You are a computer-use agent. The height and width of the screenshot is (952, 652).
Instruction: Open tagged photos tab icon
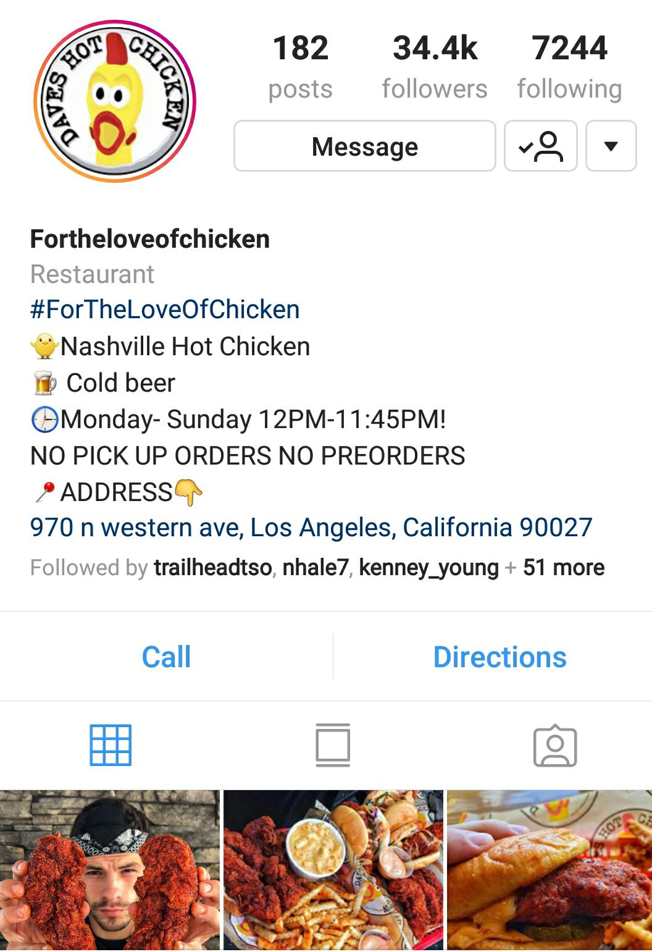pos(555,746)
